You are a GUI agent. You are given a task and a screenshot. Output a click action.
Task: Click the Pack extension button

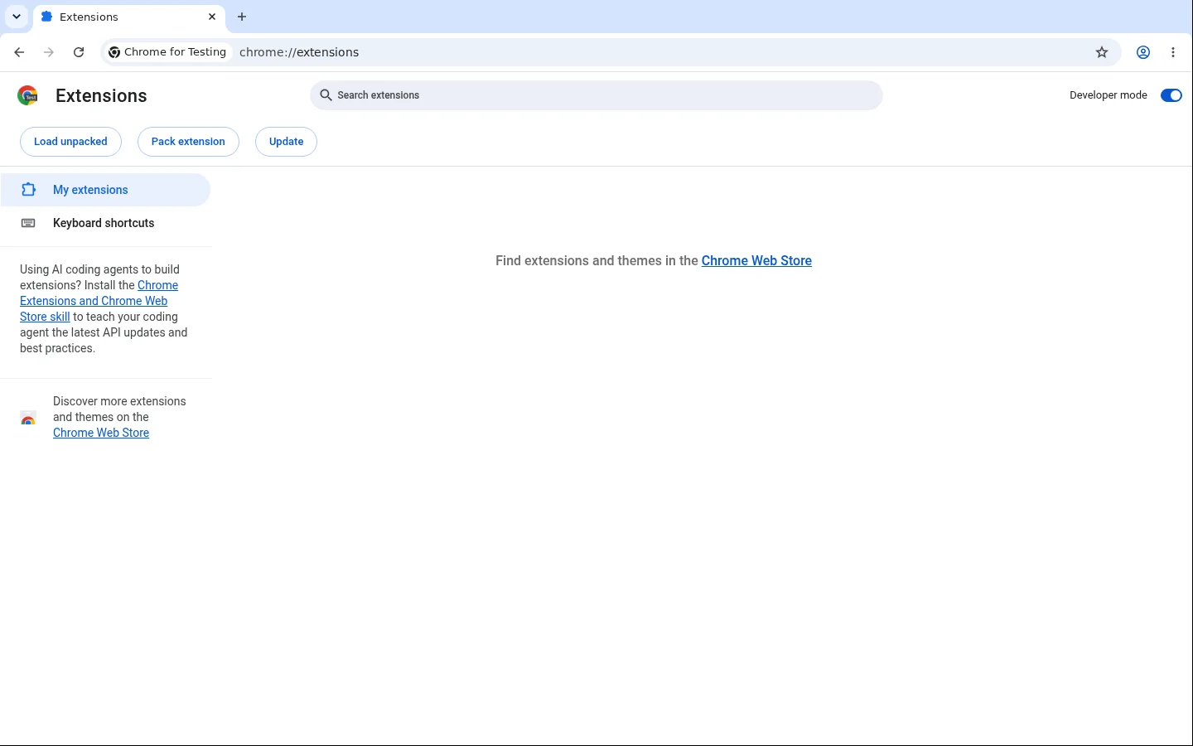(188, 142)
